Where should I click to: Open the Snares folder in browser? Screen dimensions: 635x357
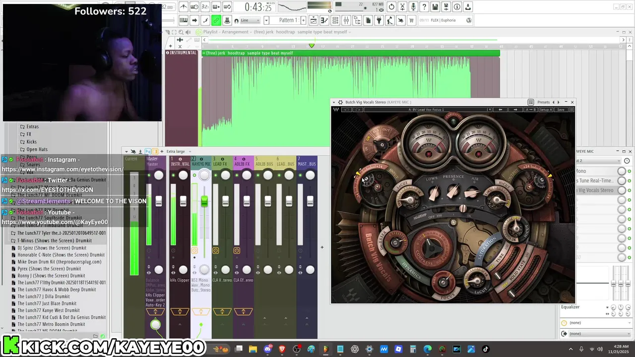click(33, 165)
